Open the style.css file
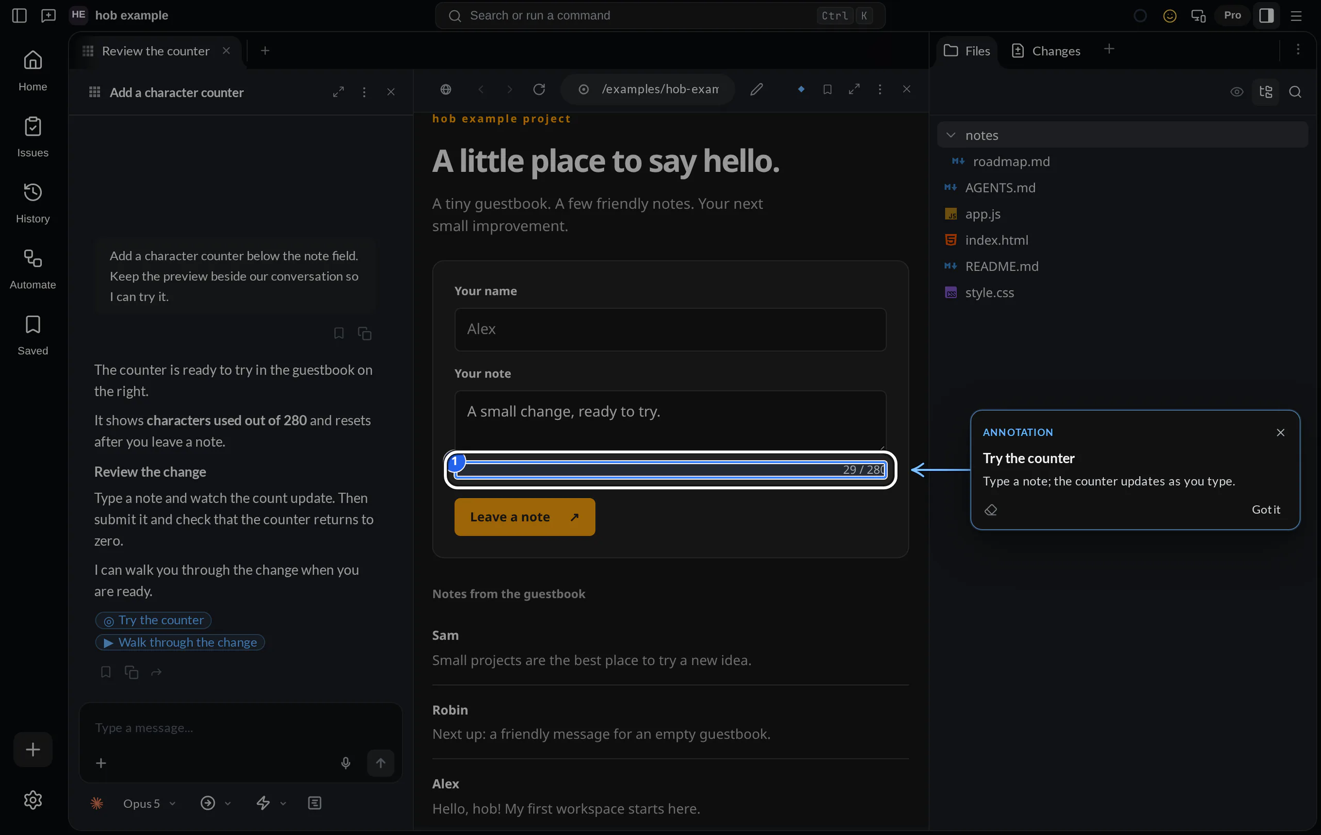This screenshot has width=1321, height=835. [x=989, y=292]
